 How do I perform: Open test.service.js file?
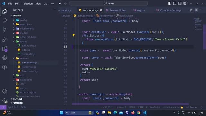[x=29, y=67]
